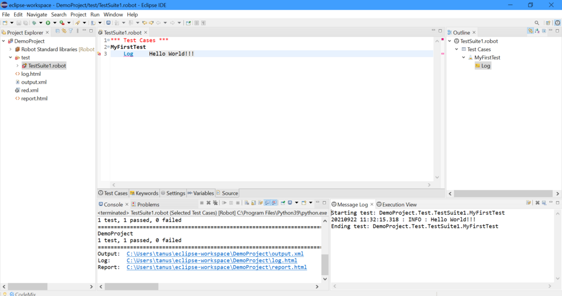Close the Outline view tab

(474, 32)
